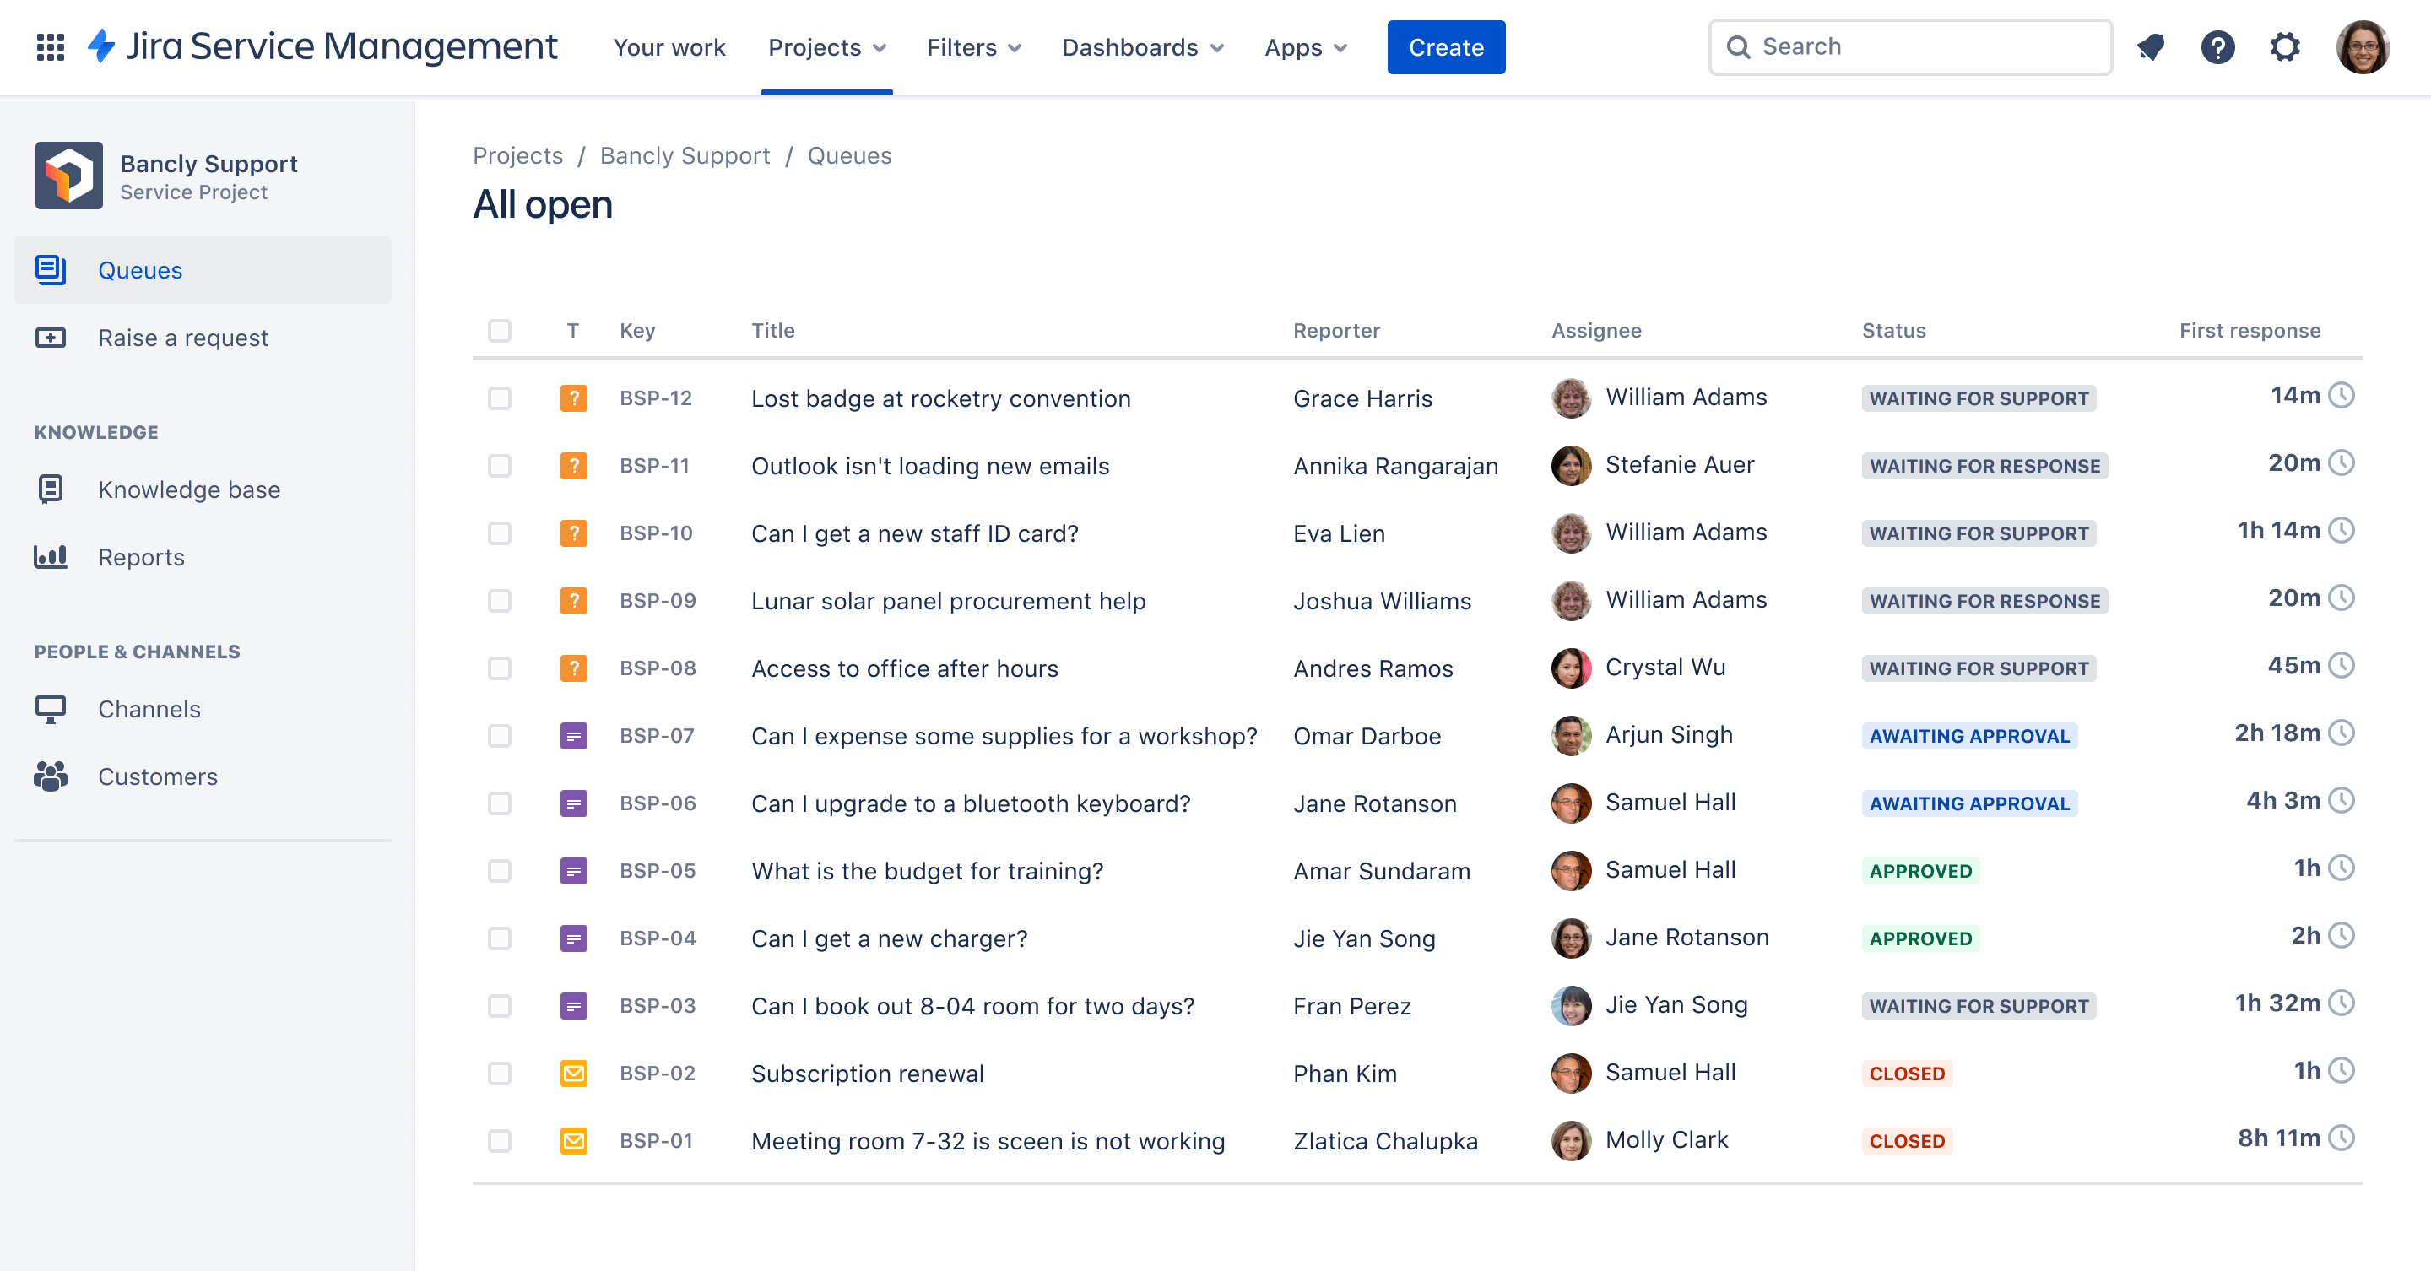The width and height of the screenshot is (2431, 1271).
Task: Click the Raise a request icon
Action: point(50,338)
